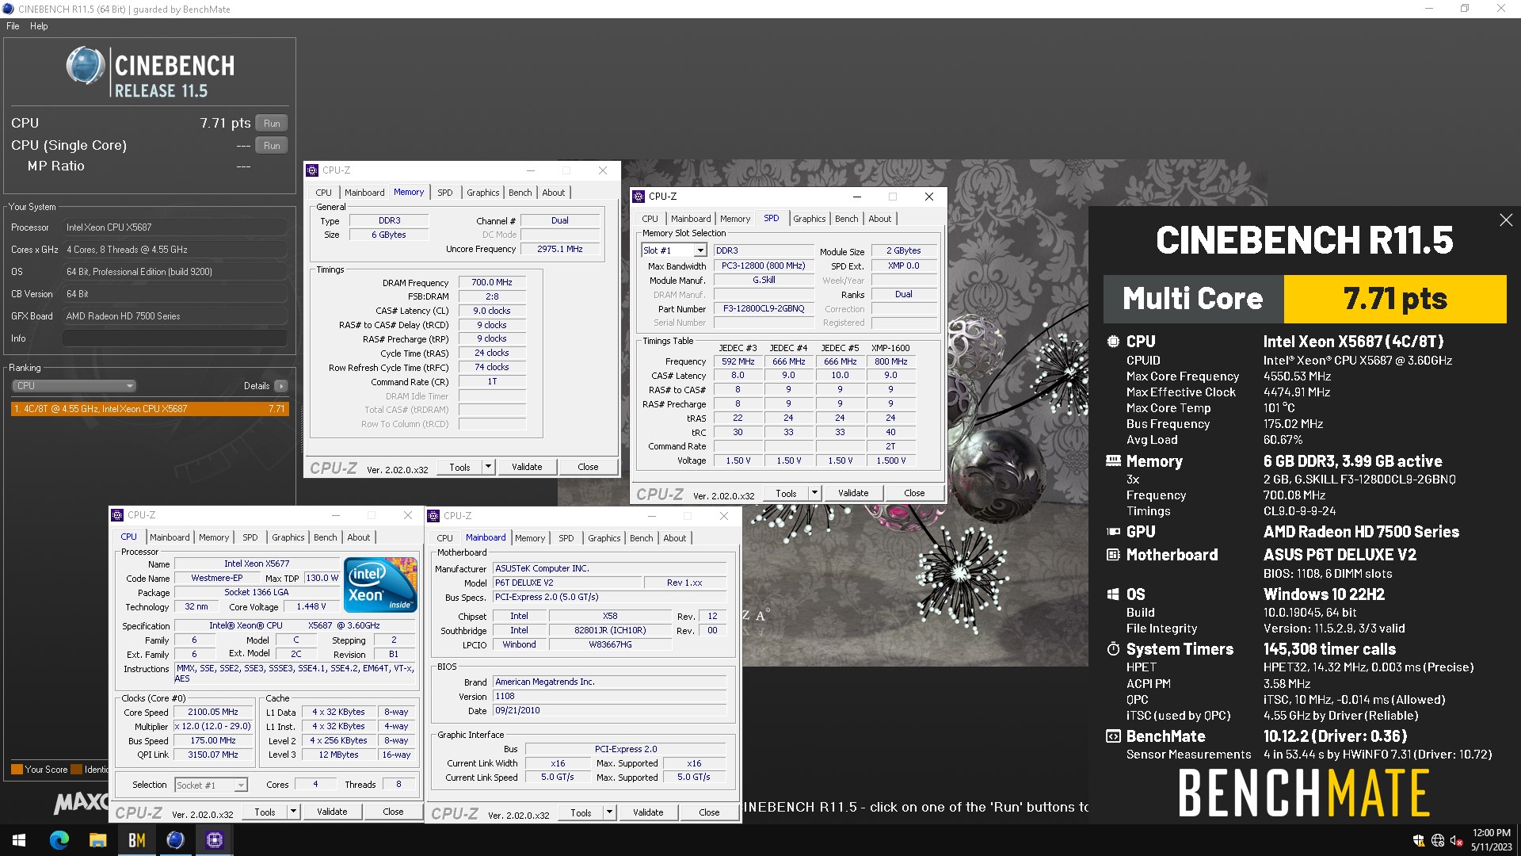The height and width of the screenshot is (856, 1521).
Task: Click the Ranking Details arrow button
Action: (x=281, y=386)
